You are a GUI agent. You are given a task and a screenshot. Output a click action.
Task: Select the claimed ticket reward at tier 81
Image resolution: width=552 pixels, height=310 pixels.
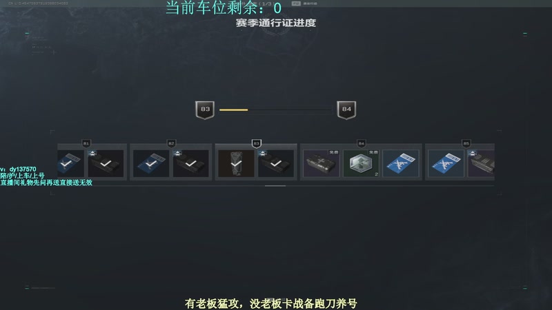[x=71, y=163]
